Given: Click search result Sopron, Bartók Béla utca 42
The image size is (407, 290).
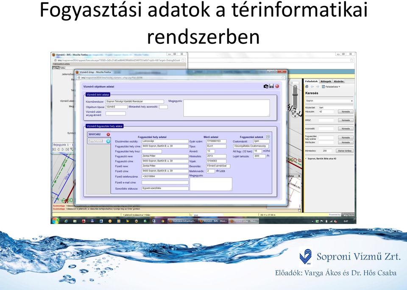Looking at the screenshot, I should click(x=322, y=159).
